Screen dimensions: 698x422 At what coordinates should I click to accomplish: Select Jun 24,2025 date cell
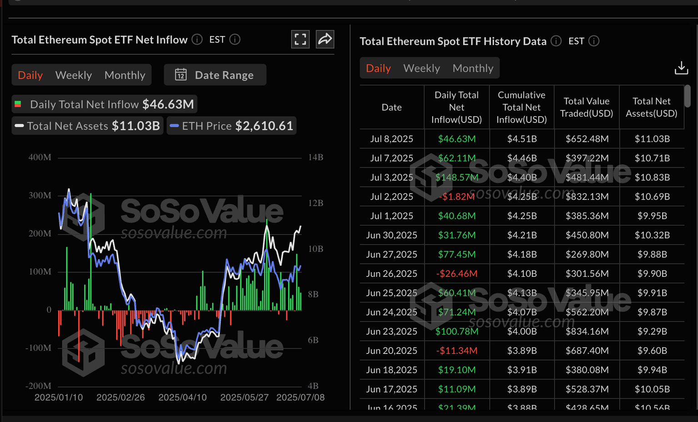tap(392, 312)
